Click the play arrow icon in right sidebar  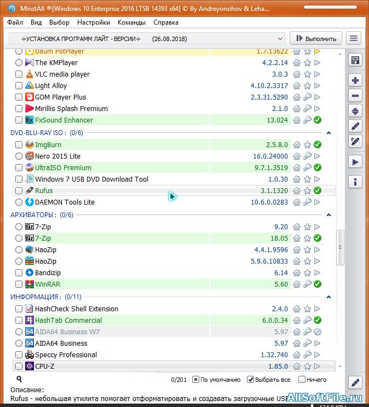click(x=355, y=162)
